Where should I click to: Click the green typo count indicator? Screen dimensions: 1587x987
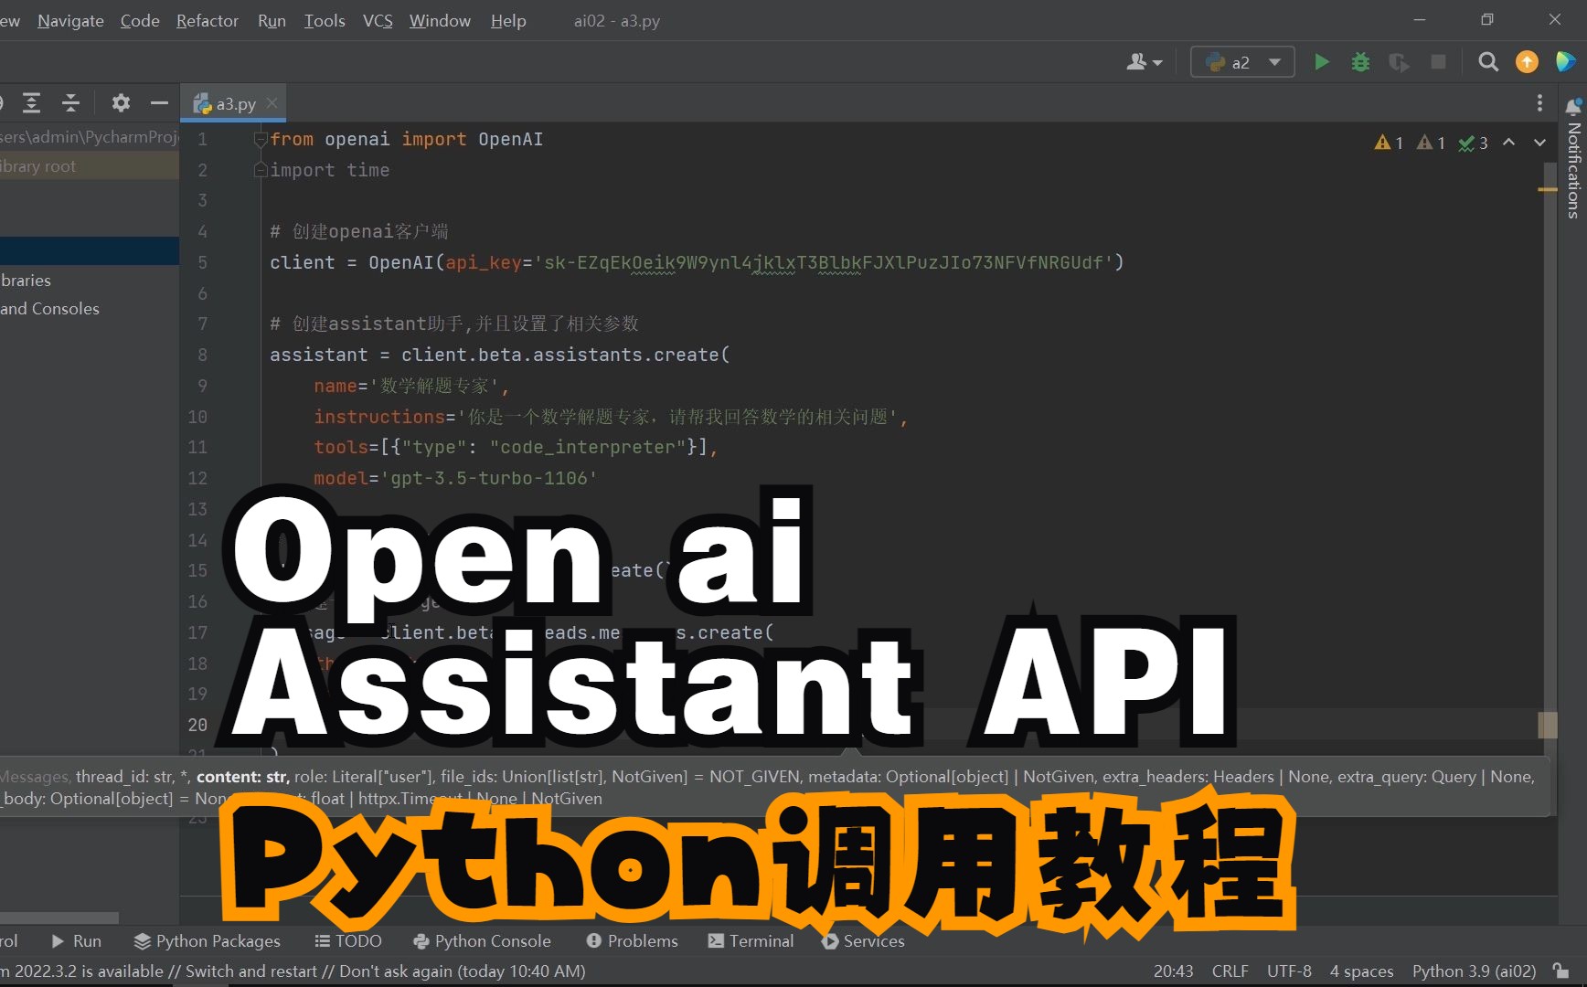[1473, 143]
